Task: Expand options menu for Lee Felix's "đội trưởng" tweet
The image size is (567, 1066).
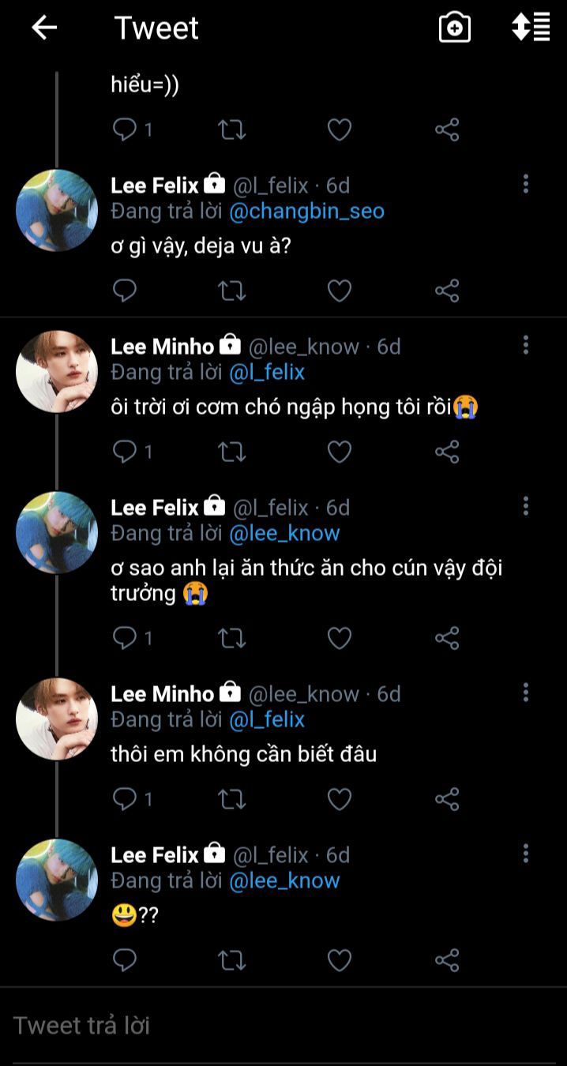Action: 526,507
